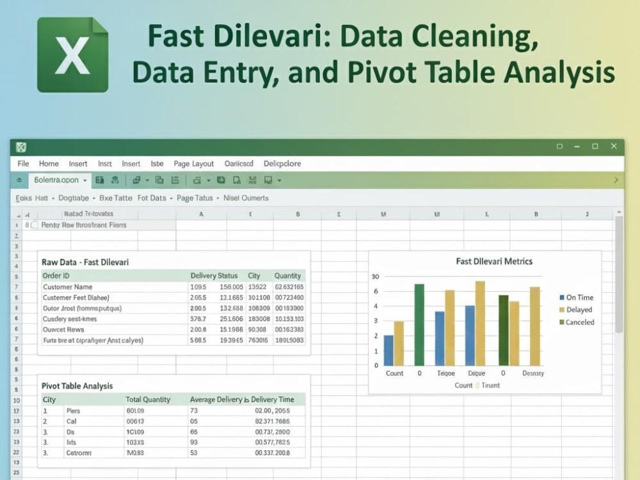
Task: Open dropdown arrow after overlapping squares icon
Action: [147, 180]
